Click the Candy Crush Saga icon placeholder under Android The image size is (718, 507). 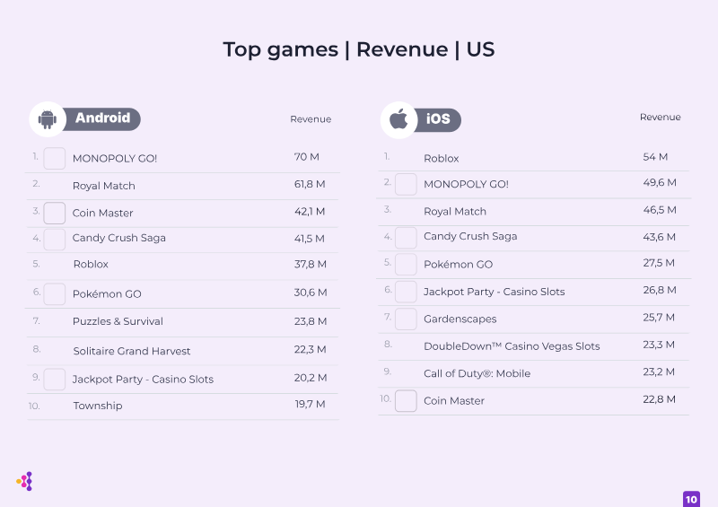[55, 240]
